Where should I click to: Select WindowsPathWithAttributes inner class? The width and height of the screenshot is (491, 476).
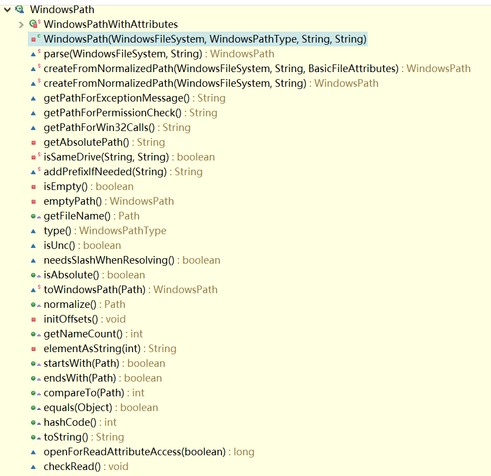click(111, 24)
